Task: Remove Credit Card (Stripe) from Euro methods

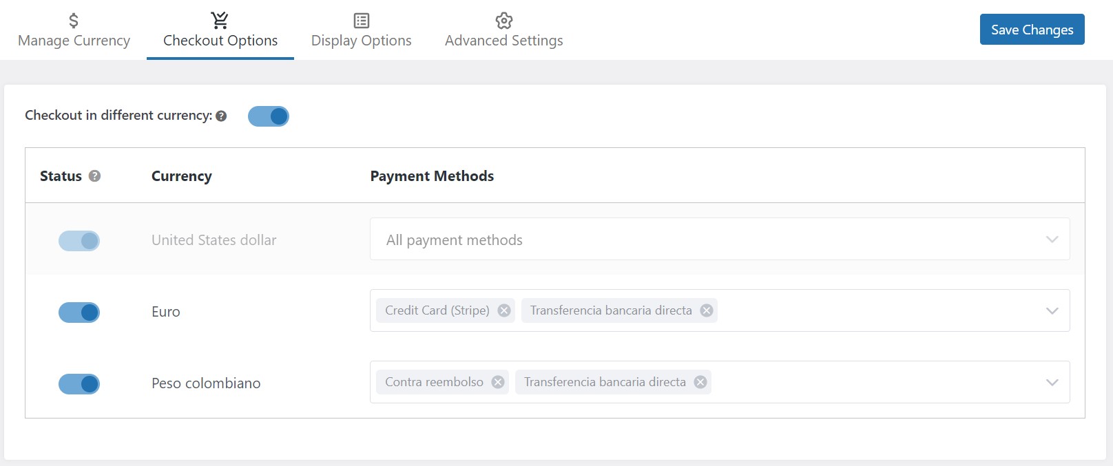Action: point(504,310)
